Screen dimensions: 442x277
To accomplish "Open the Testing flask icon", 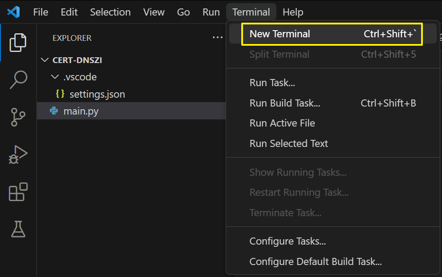I will point(18,229).
